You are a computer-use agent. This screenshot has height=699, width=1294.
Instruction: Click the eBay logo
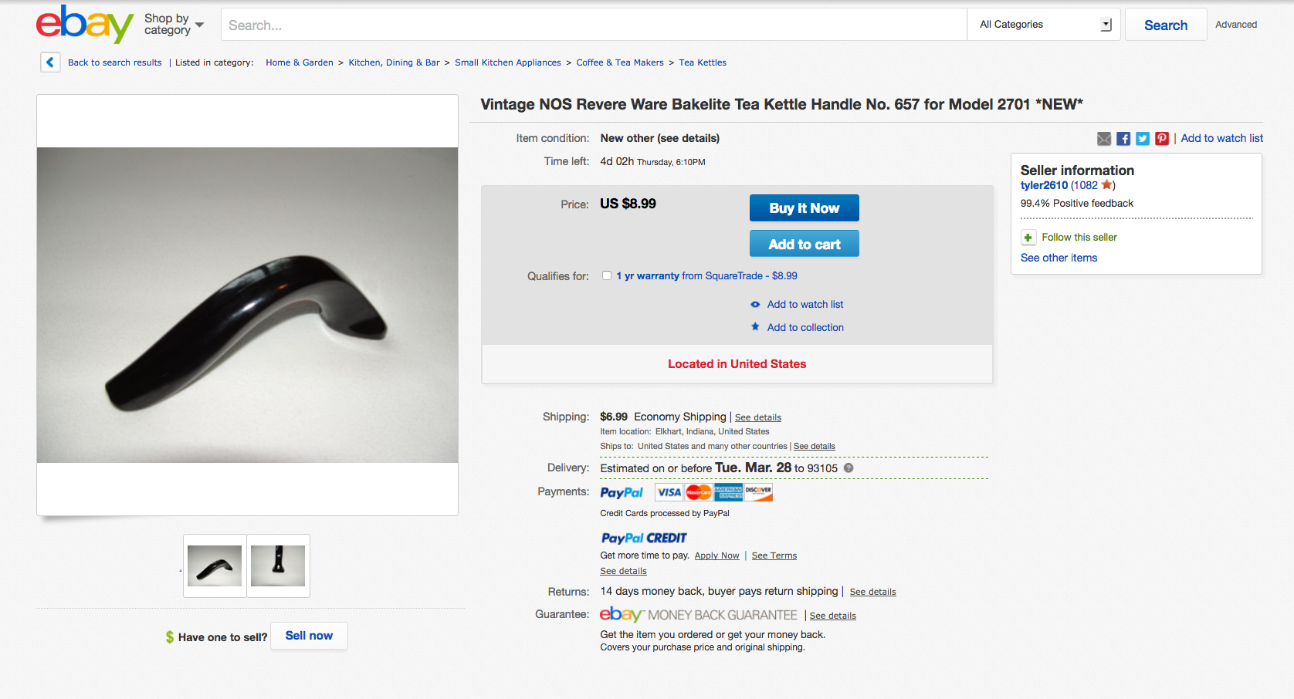pos(85,24)
